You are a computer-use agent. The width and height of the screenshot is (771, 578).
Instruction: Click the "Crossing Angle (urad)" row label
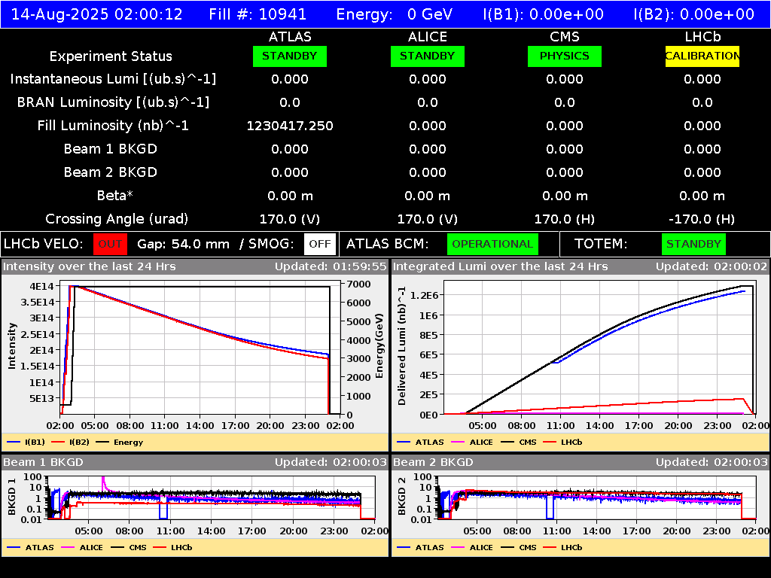(117, 219)
